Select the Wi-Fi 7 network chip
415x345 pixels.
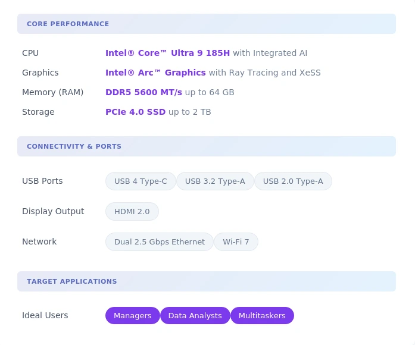pos(236,242)
